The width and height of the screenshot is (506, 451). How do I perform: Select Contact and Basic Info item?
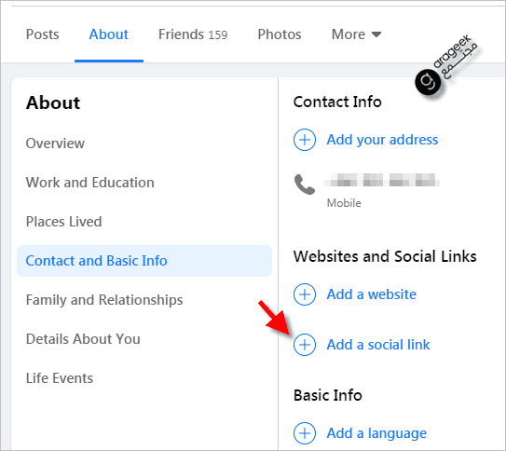(x=144, y=261)
